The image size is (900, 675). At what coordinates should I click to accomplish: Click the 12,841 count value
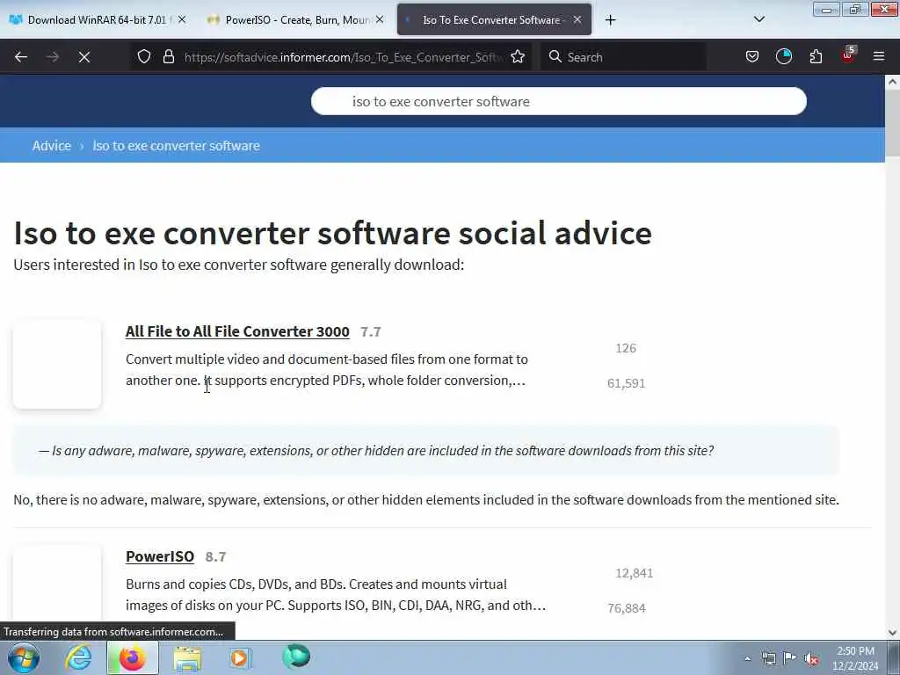coord(634,573)
